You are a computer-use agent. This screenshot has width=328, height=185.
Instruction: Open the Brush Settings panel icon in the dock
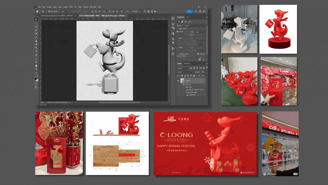click(x=173, y=24)
